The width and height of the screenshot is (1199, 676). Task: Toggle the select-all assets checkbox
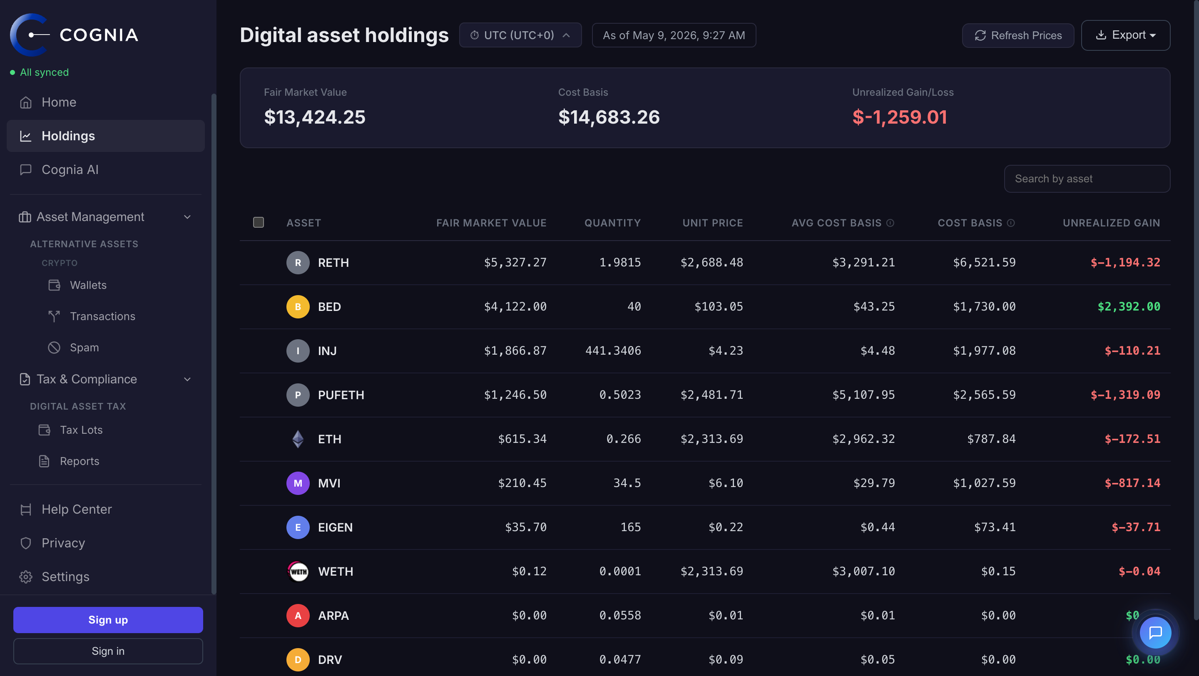pyautogui.click(x=258, y=222)
